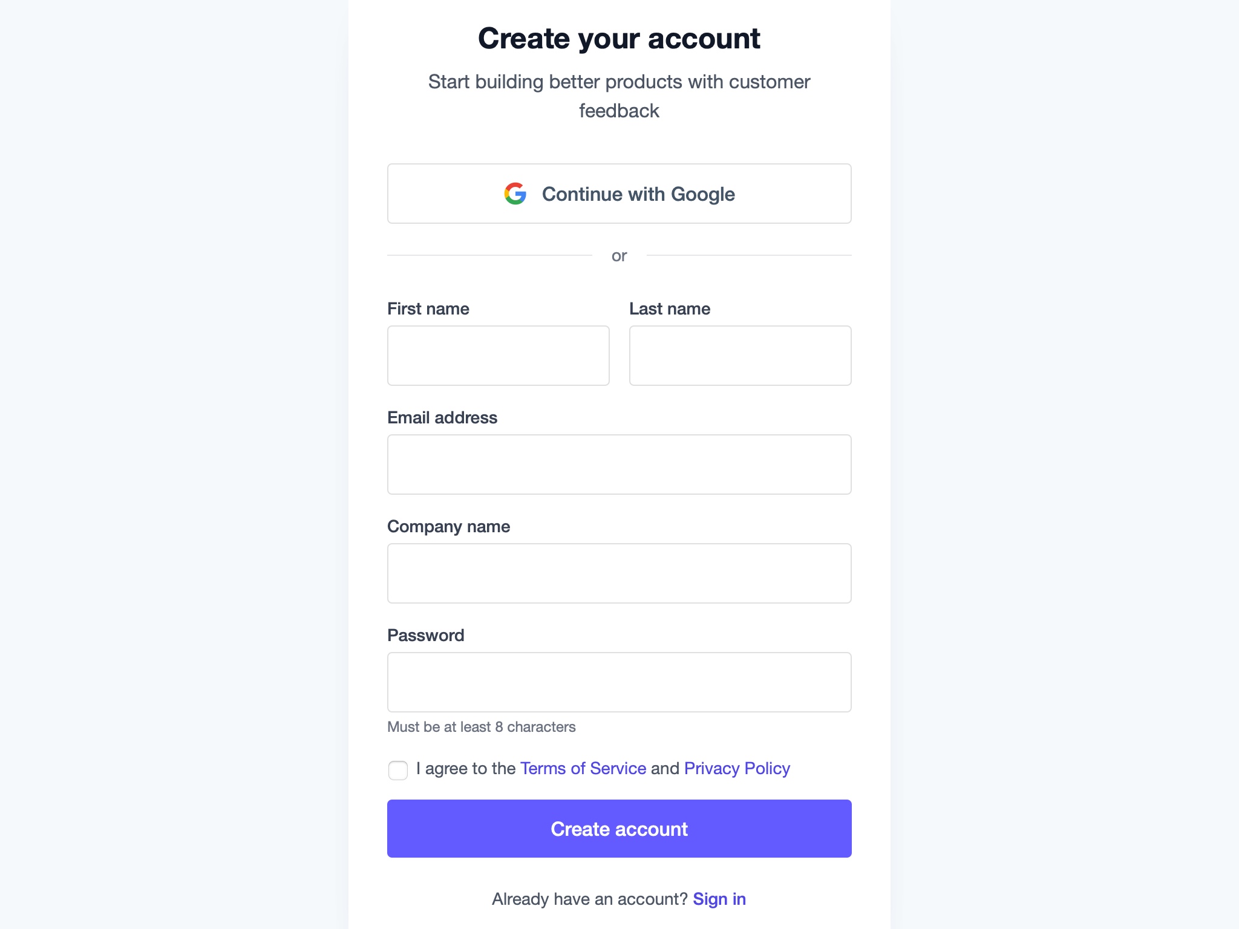The height and width of the screenshot is (929, 1239).
Task: Click the Last name label
Action: coord(669,308)
